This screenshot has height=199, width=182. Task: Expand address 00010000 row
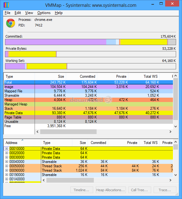pyautogui.click(x=7, y=149)
